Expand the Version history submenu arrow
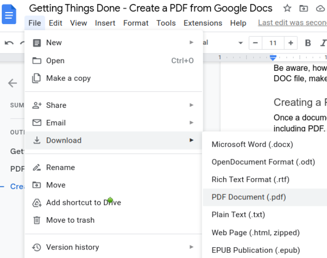The image size is (327, 258). (191, 247)
